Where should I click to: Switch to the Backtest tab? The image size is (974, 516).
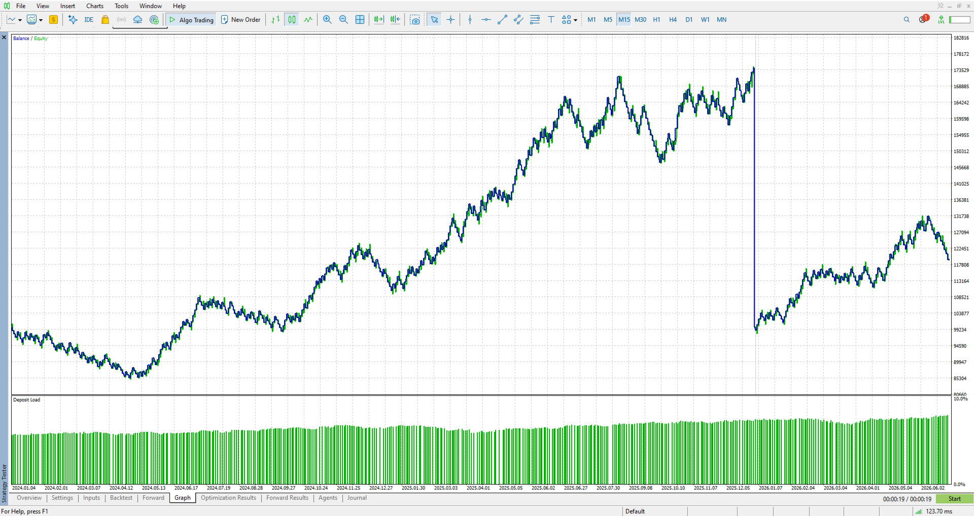pyautogui.click(x=121, y=498)
